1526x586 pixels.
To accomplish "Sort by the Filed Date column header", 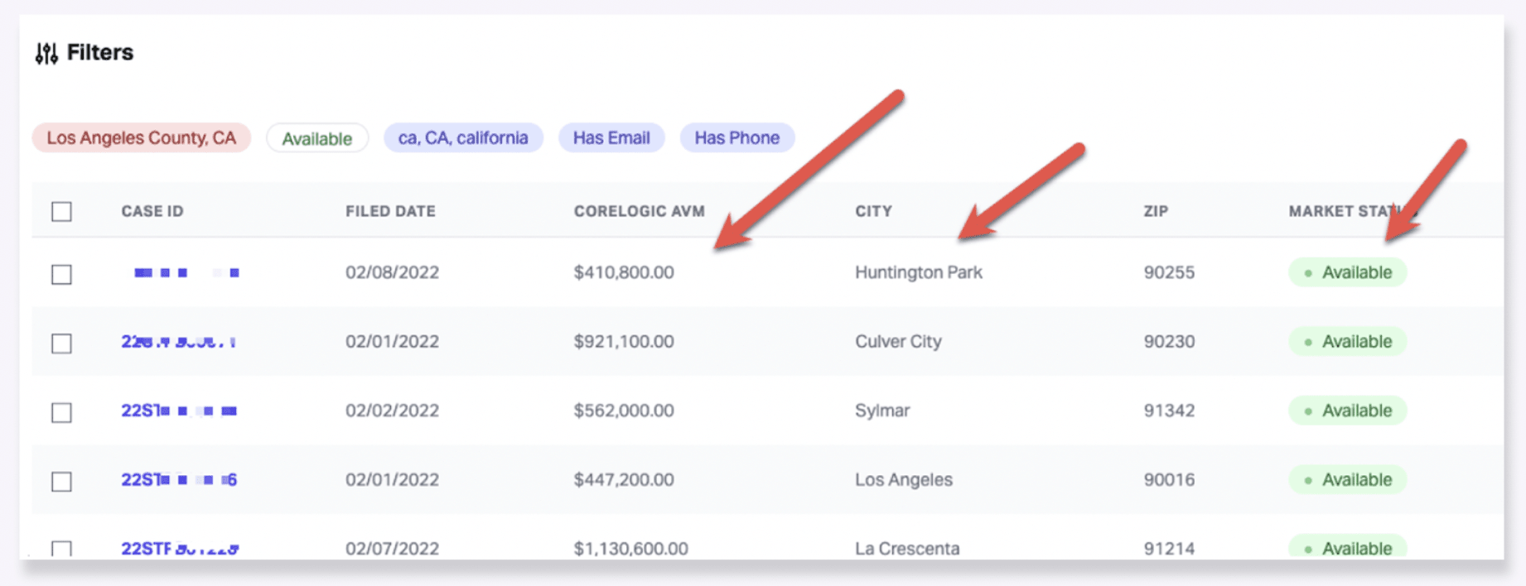I will (x=390, y=212).
